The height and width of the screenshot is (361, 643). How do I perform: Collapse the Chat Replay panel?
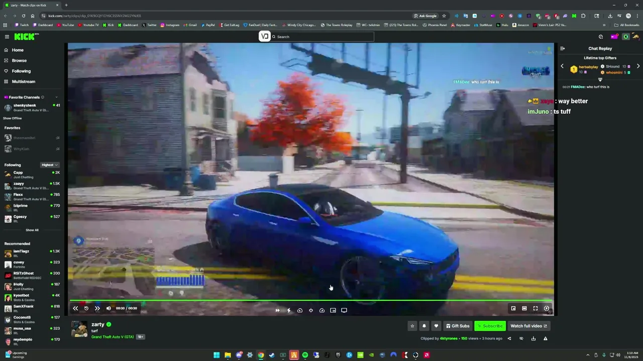(x=563, y=49)
